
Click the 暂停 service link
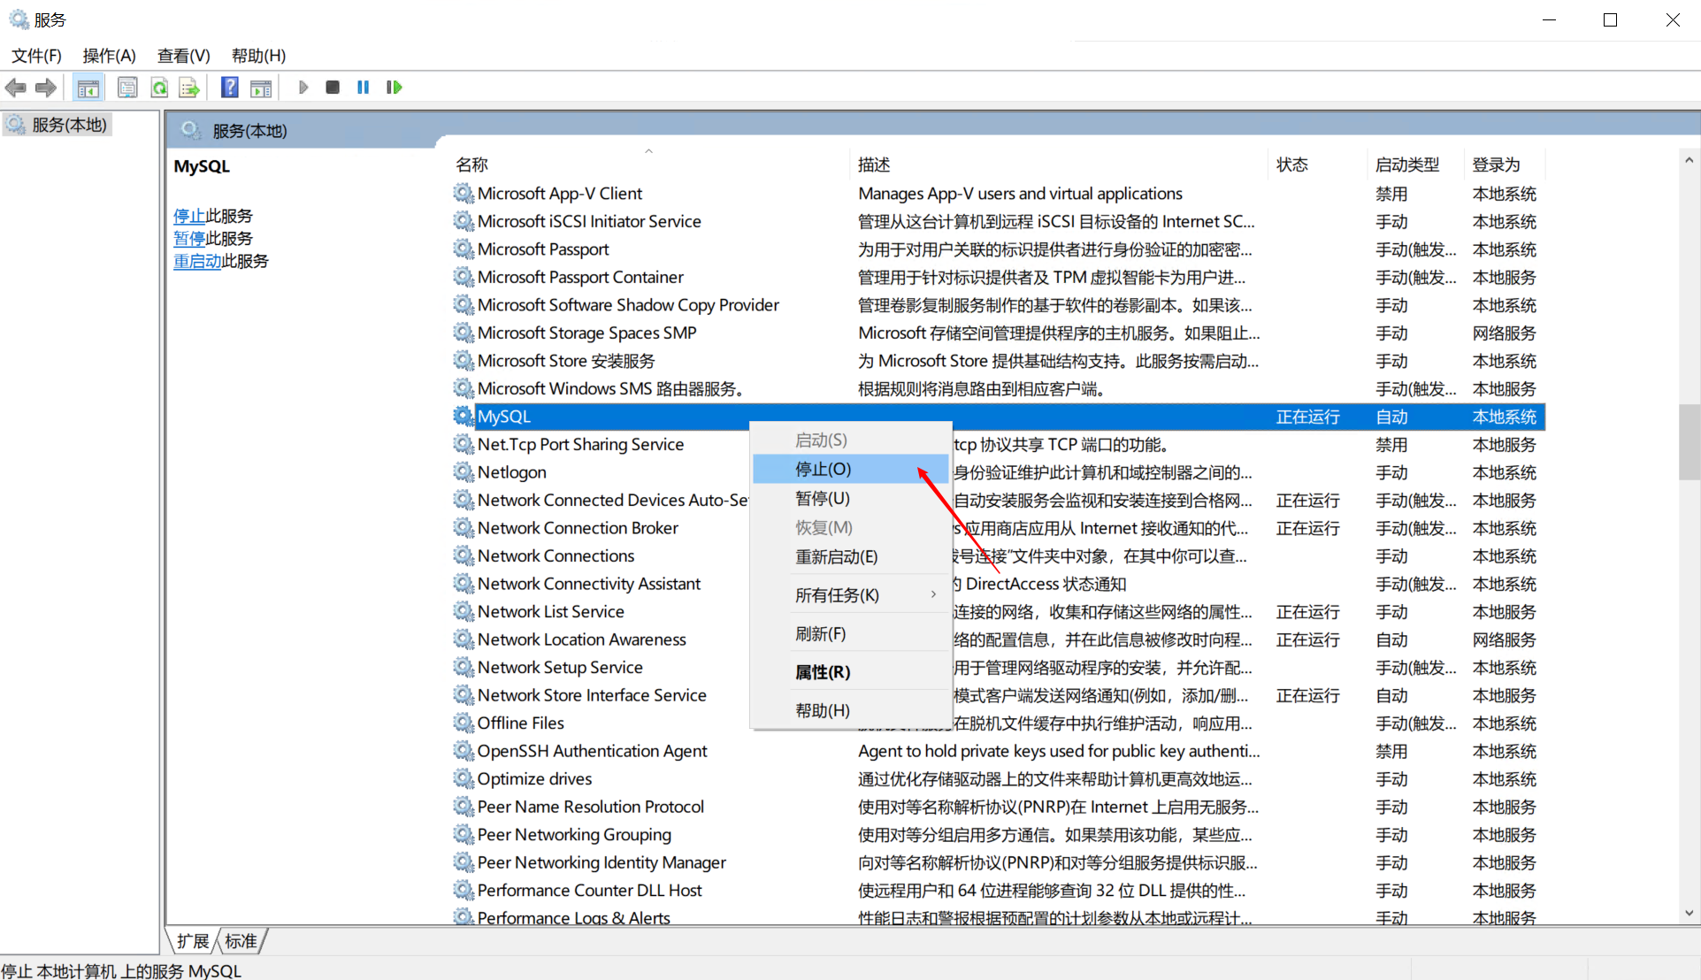(x=189, y=238)
